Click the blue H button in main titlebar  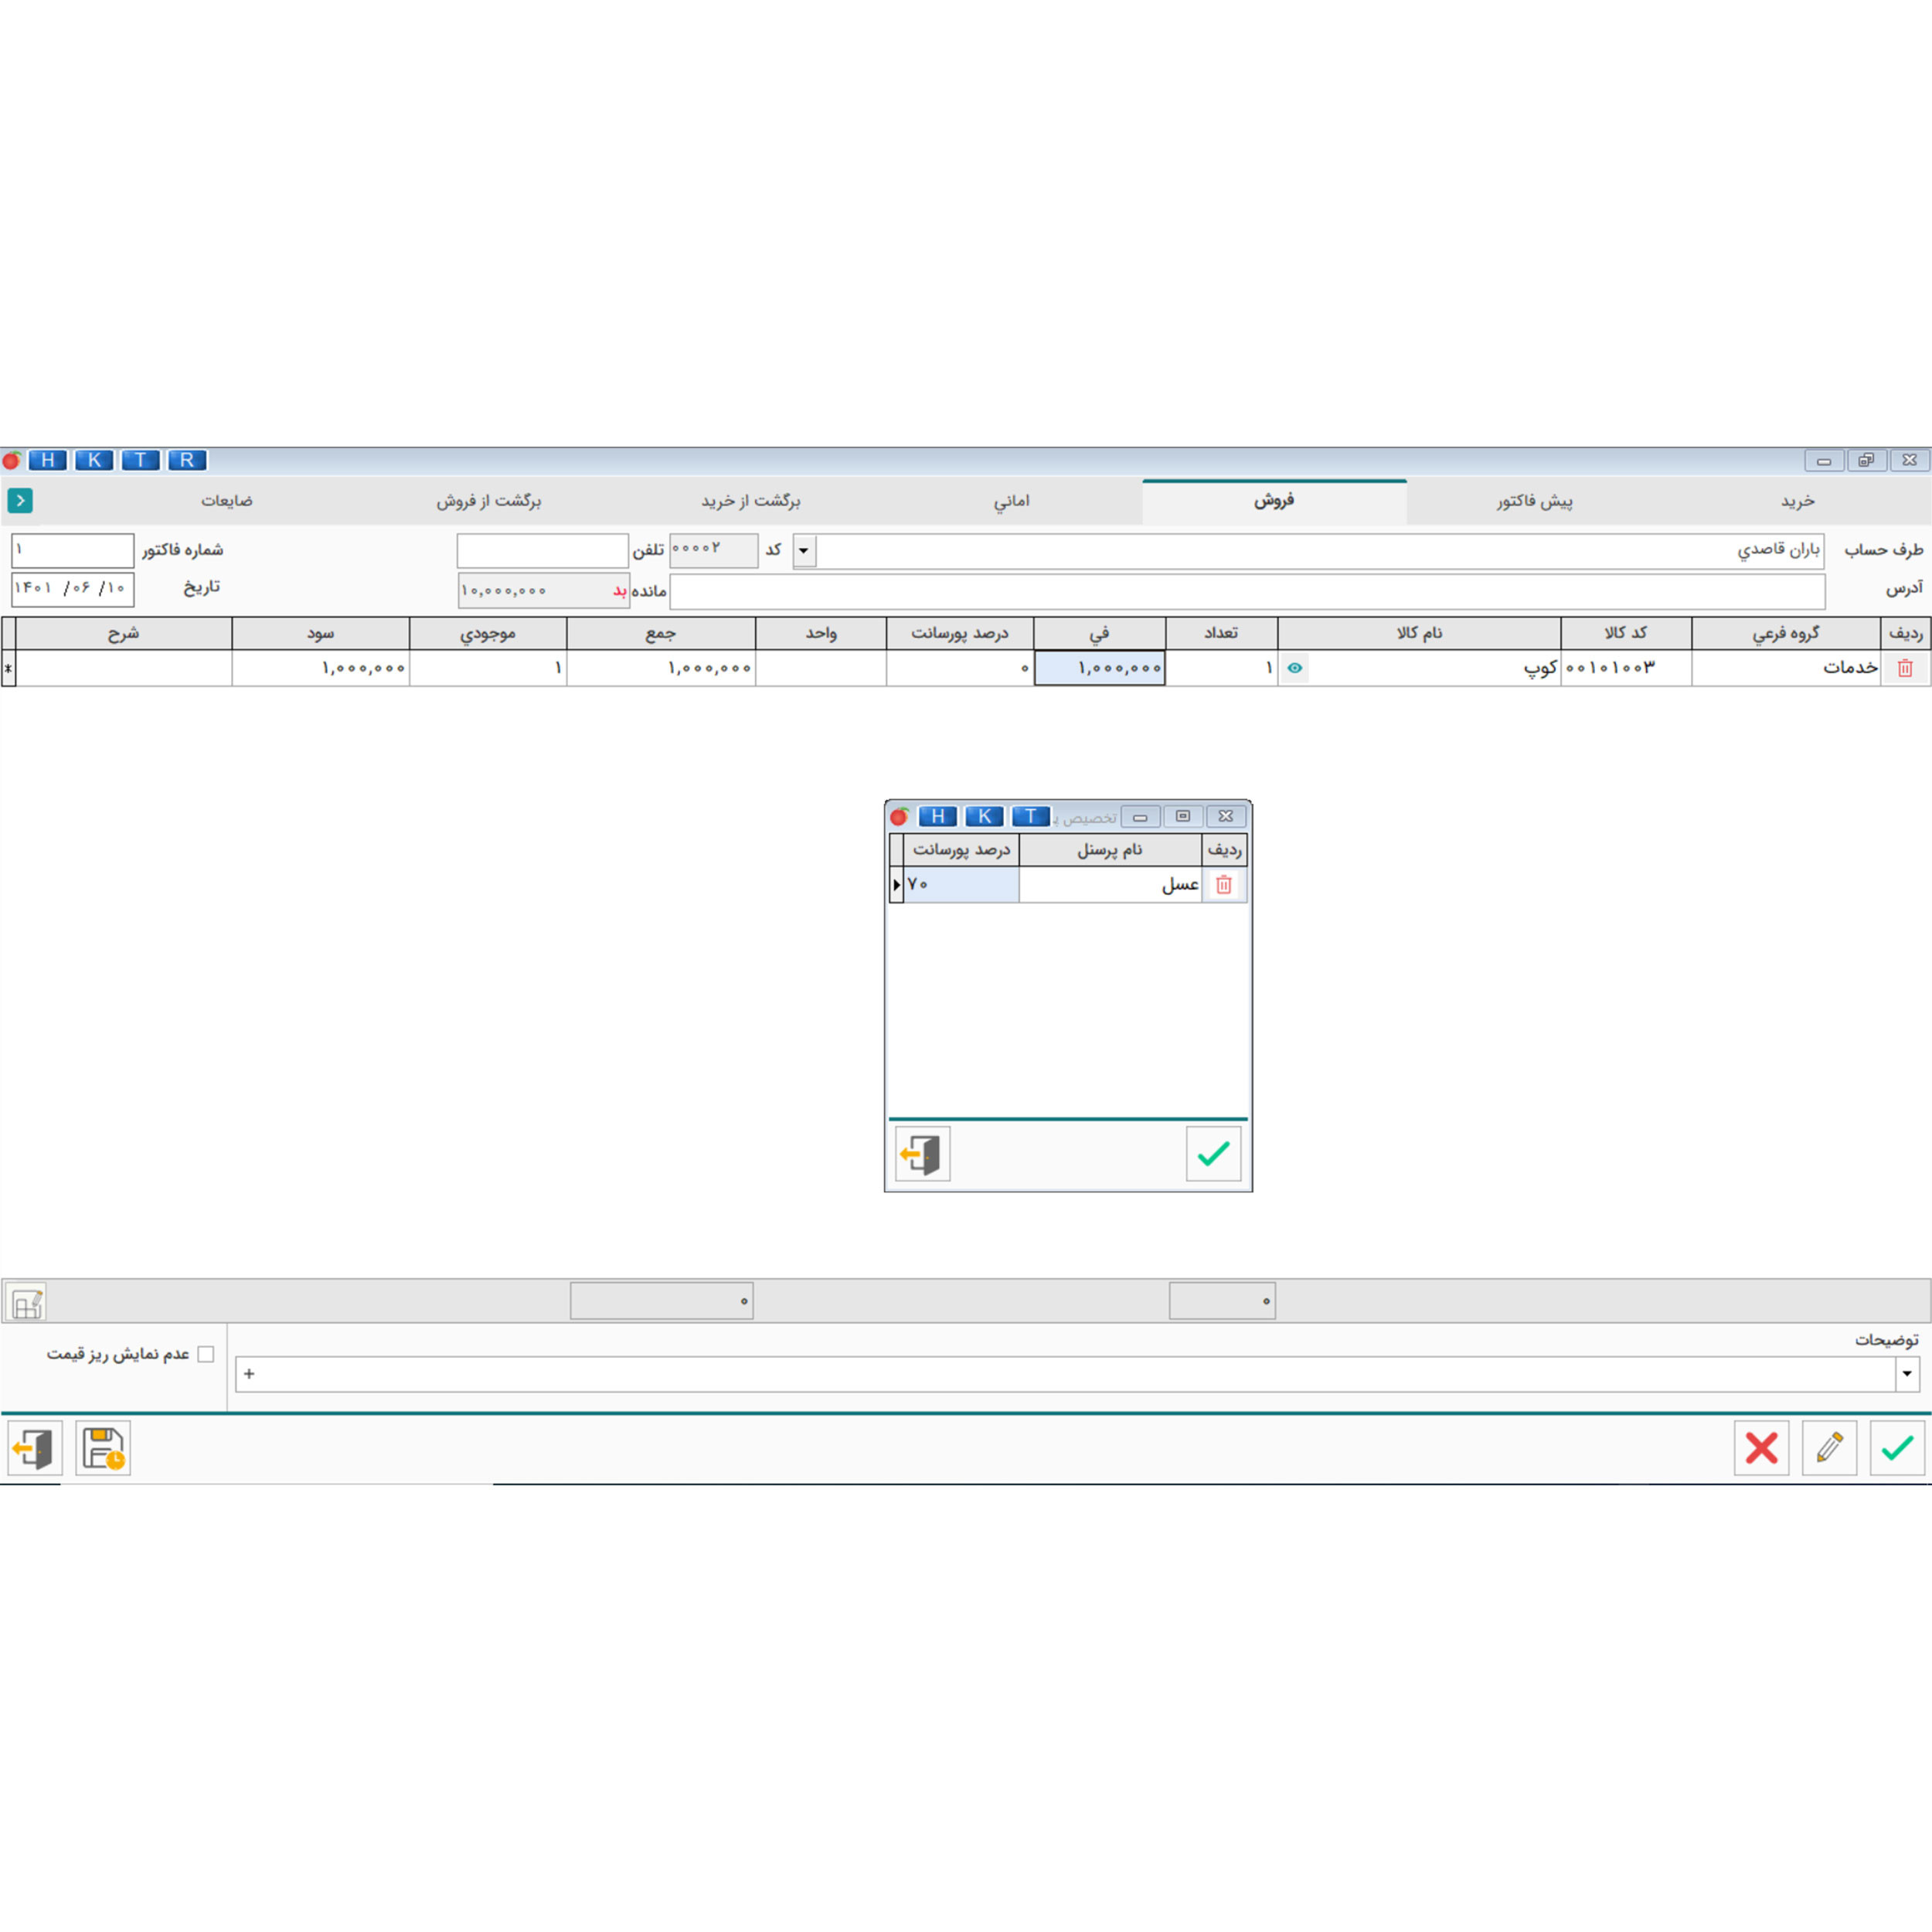47,460
